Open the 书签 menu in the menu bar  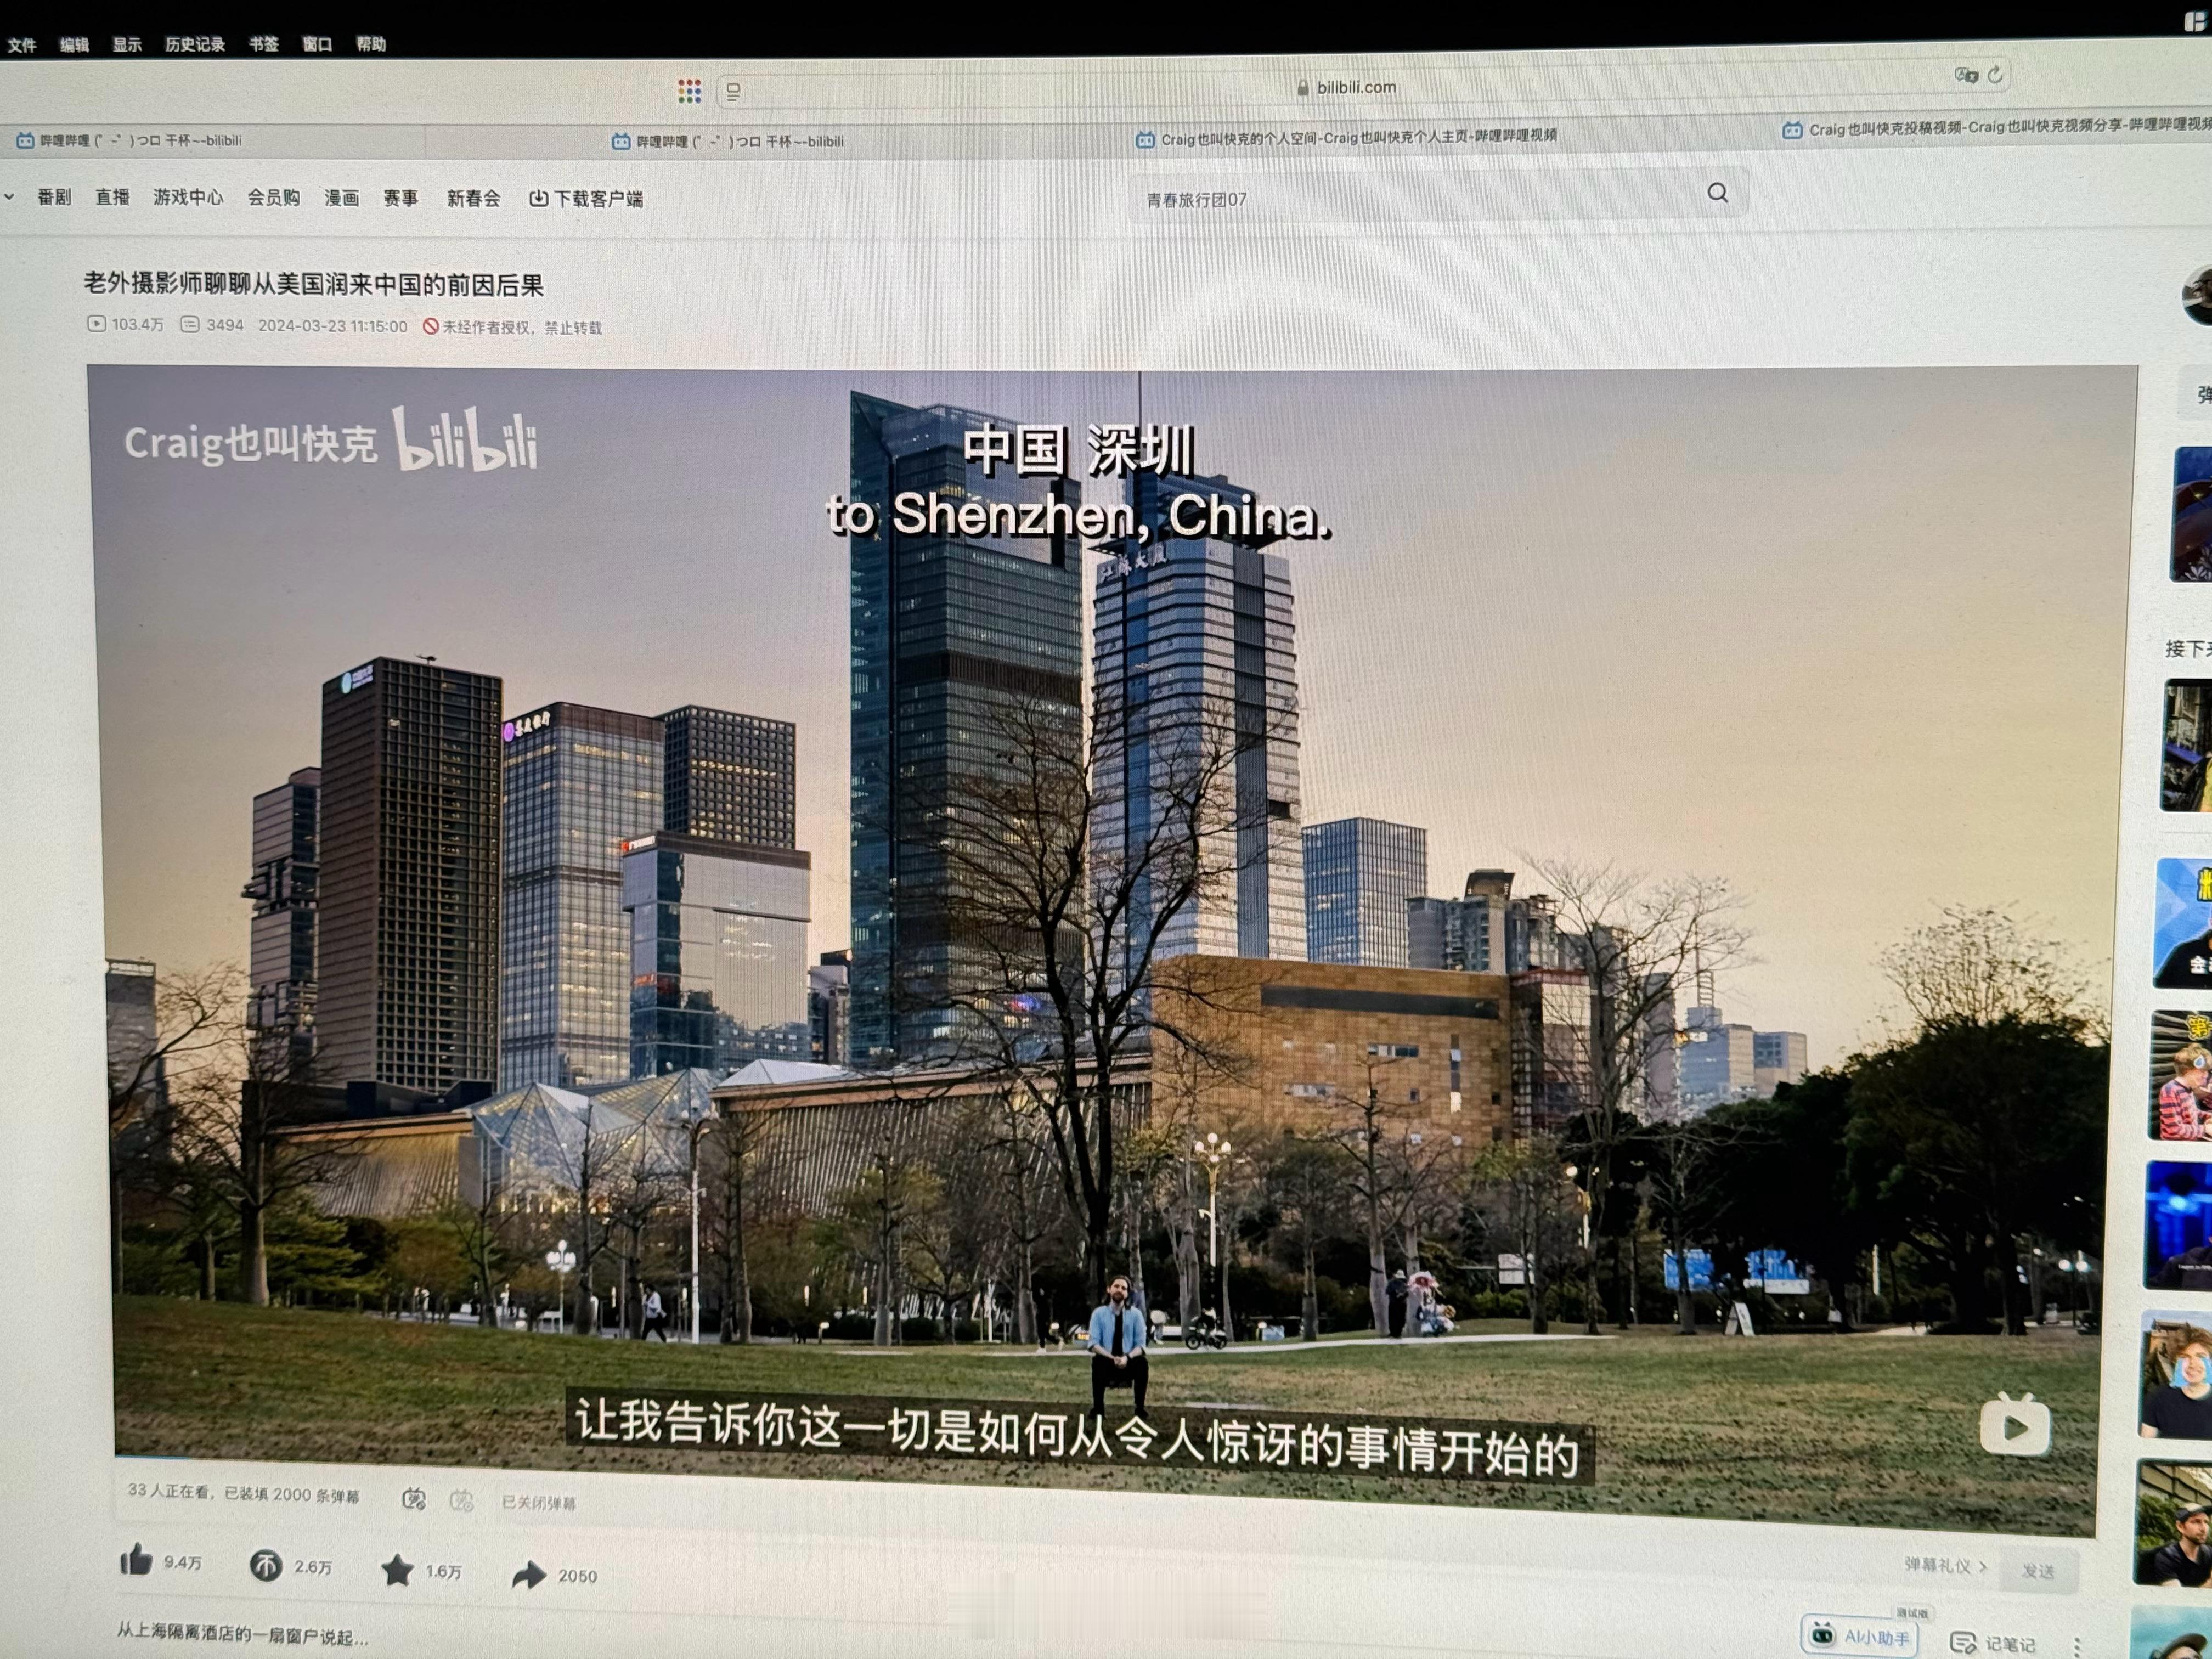click(263, 44)
